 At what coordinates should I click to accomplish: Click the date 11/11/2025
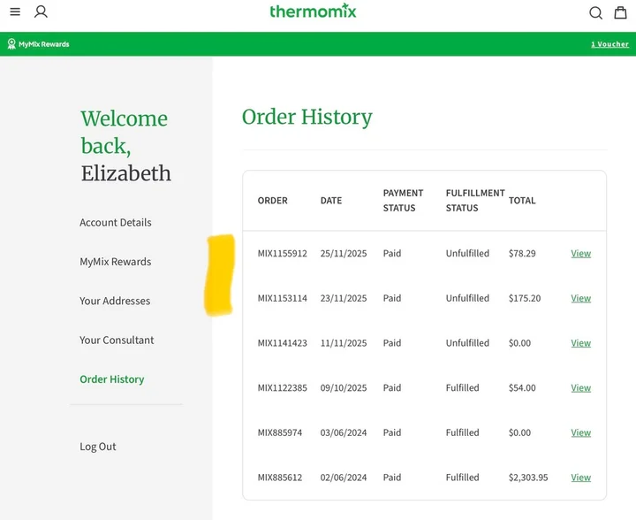coord(344,343)
